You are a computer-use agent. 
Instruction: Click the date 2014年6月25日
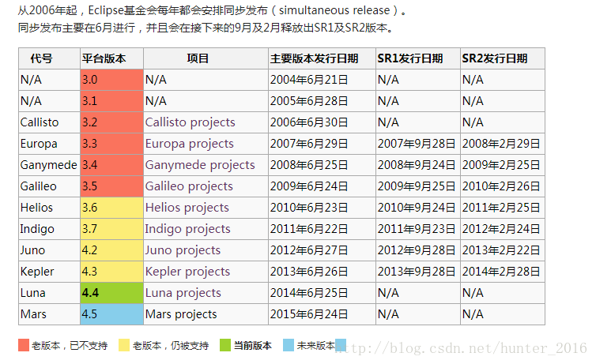coord(309,293)
